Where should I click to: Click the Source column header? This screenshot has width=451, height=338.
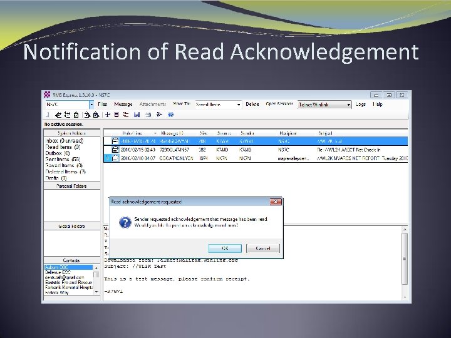coord(224,133)
